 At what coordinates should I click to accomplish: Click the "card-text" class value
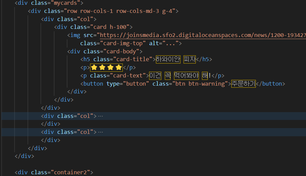(128, 76)
